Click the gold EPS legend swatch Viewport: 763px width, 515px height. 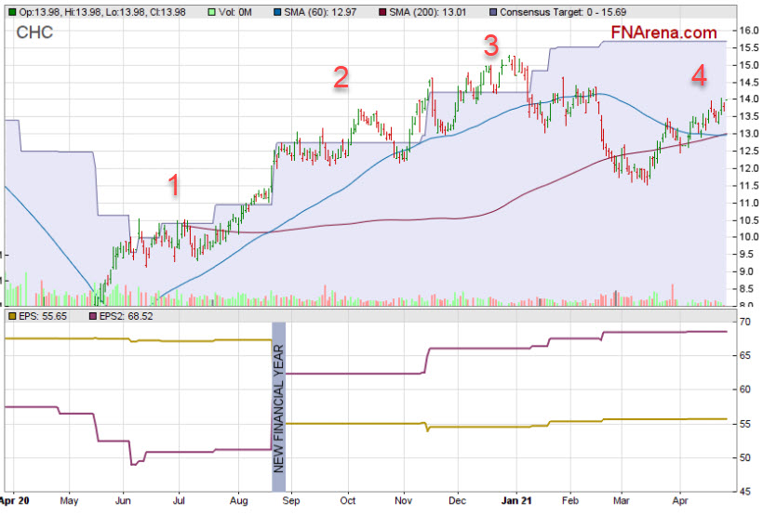coord(12,316)
